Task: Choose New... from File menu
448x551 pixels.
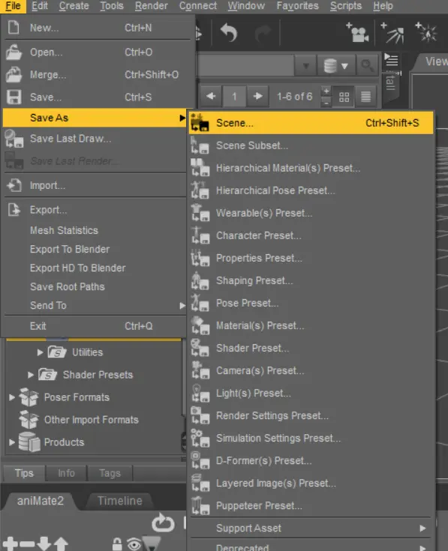Action: 98,28
